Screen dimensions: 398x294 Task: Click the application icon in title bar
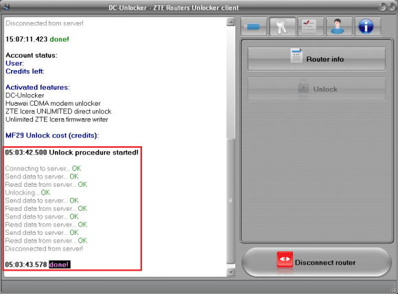(x=6, y=7)
